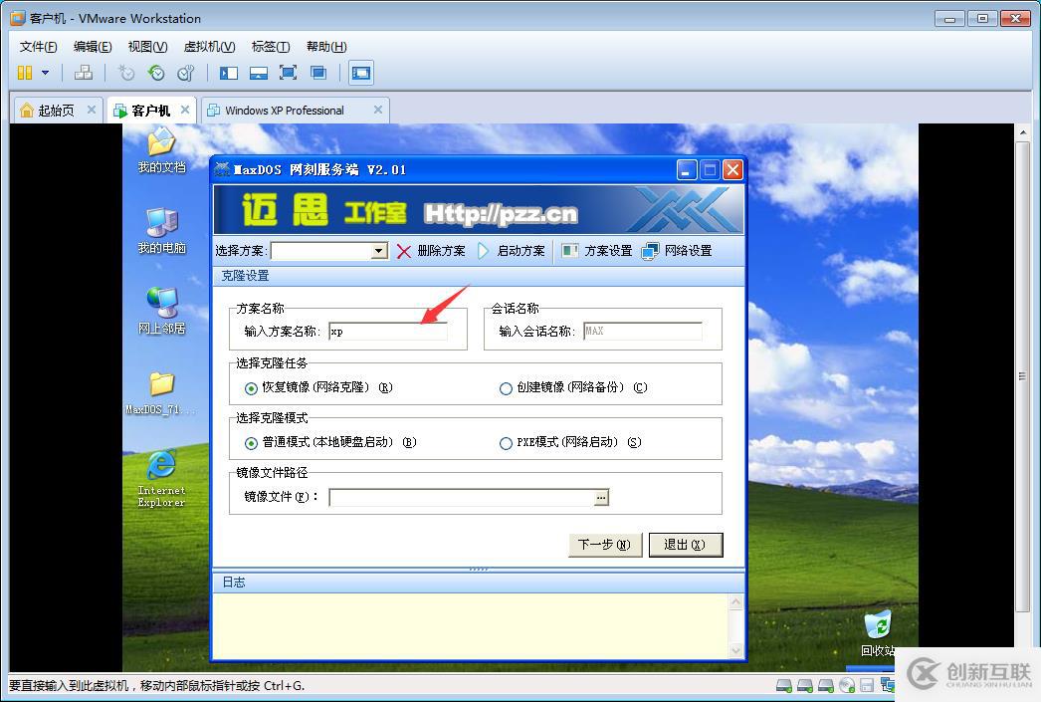Select the 回收站 recycle bin icon
Screen dimensions: 1041x702
click(x=878, y=633)
